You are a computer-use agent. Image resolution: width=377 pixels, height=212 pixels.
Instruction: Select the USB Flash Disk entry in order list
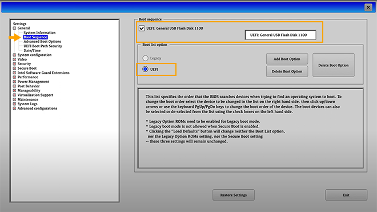click(280, 35)
